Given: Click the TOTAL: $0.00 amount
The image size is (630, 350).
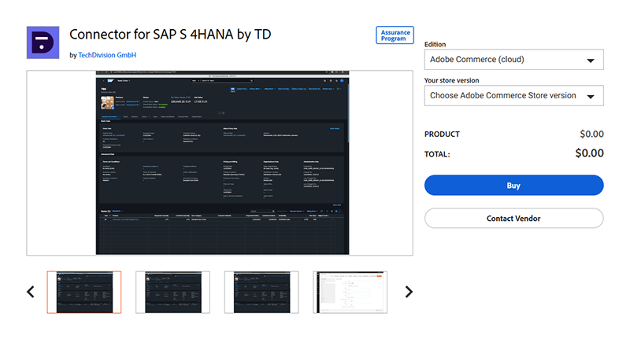Looking at the screenshot, I should pyautogui.click(x=589, y=153).
